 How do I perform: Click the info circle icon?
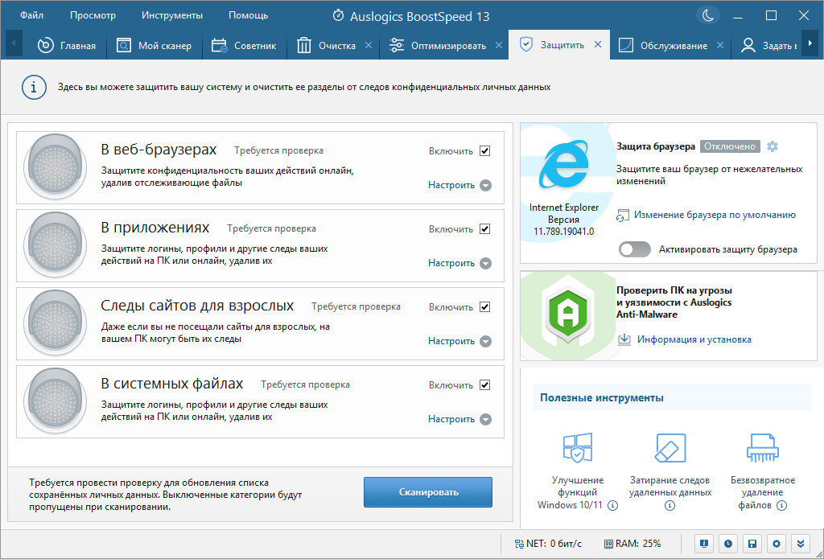(x=34, y=87)
